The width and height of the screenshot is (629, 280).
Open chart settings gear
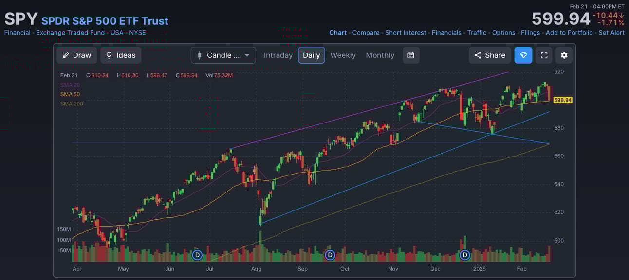click(x=564, y=55)
